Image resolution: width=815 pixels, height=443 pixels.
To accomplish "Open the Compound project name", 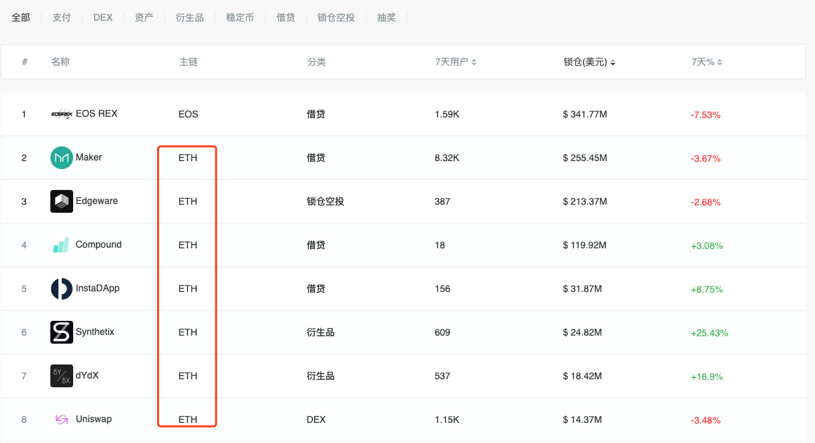I will pyautogui.click(x=99, y=244).
